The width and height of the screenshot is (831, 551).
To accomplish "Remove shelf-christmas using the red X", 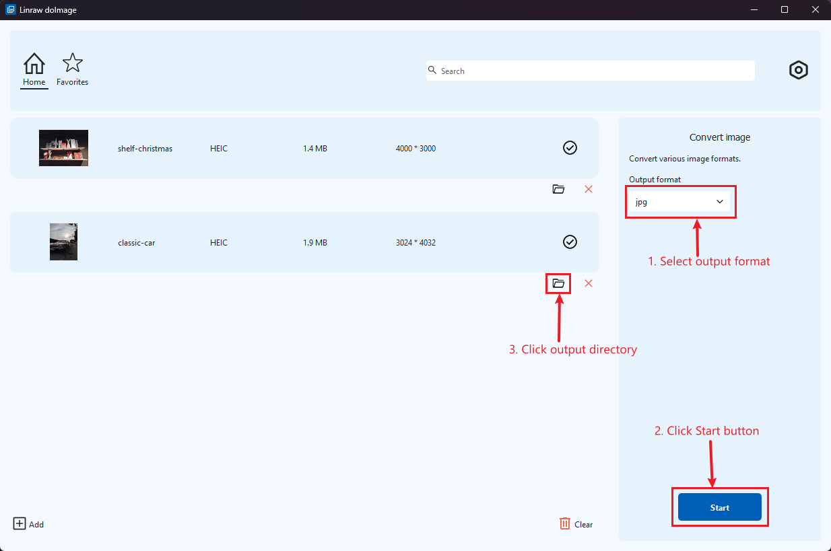I will tap(589, 189).
